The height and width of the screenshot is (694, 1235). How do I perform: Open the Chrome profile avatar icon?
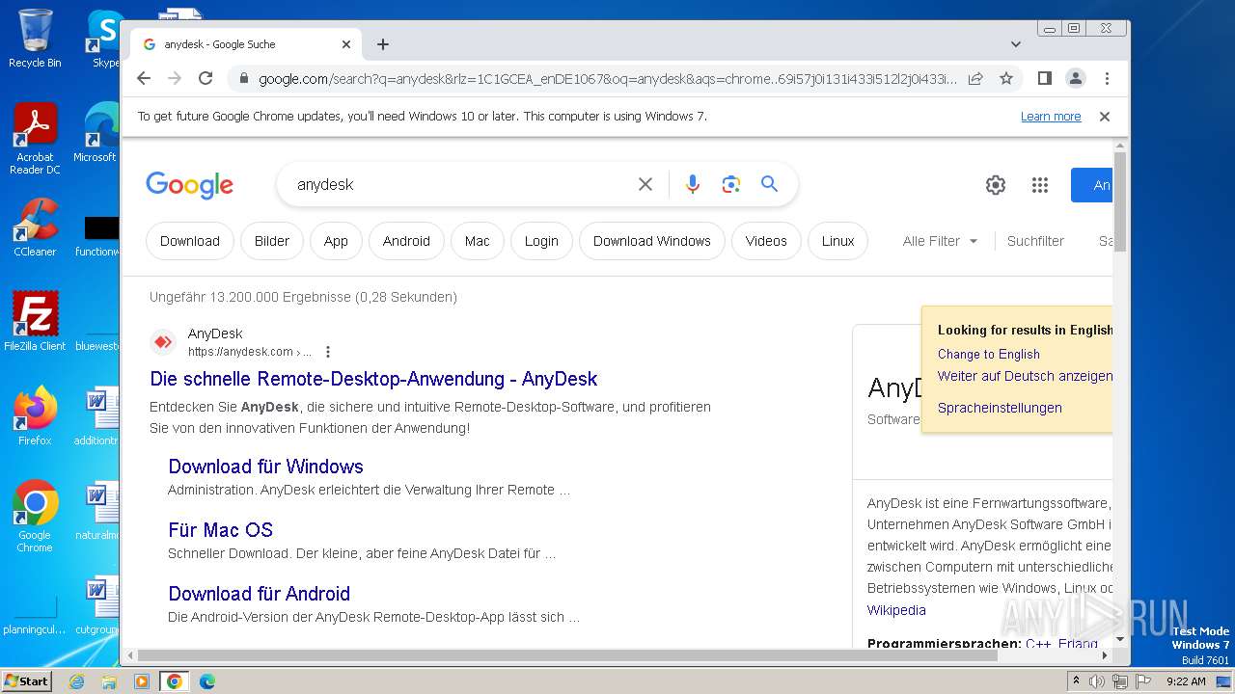pyautogui.click(x=1075, y=78)
